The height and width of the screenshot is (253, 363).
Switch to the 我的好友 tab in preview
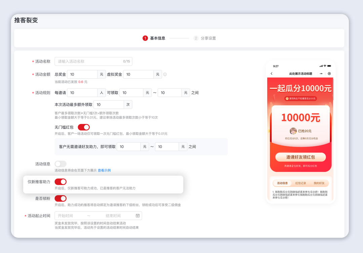[x=319, y=183]
